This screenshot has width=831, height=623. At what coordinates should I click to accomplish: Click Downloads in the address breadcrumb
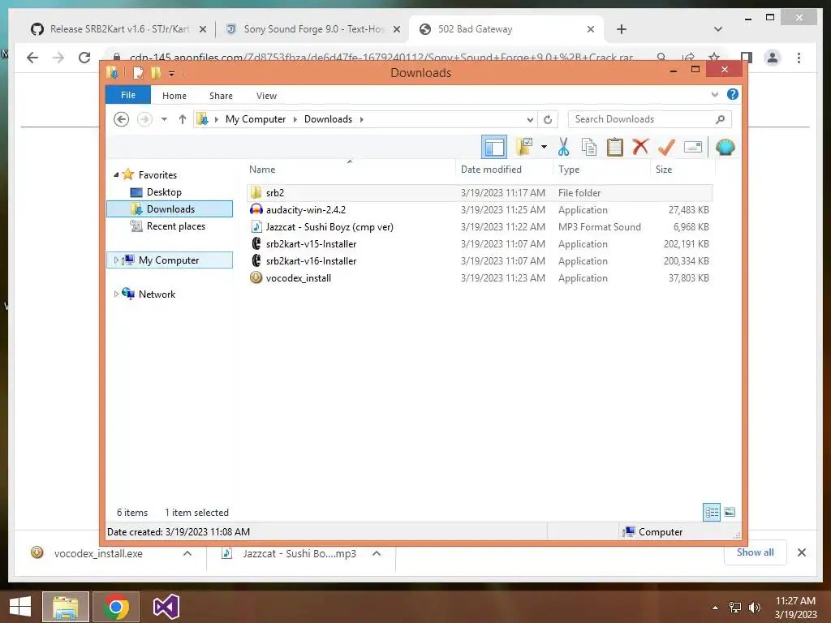click(x=328, y=119)
